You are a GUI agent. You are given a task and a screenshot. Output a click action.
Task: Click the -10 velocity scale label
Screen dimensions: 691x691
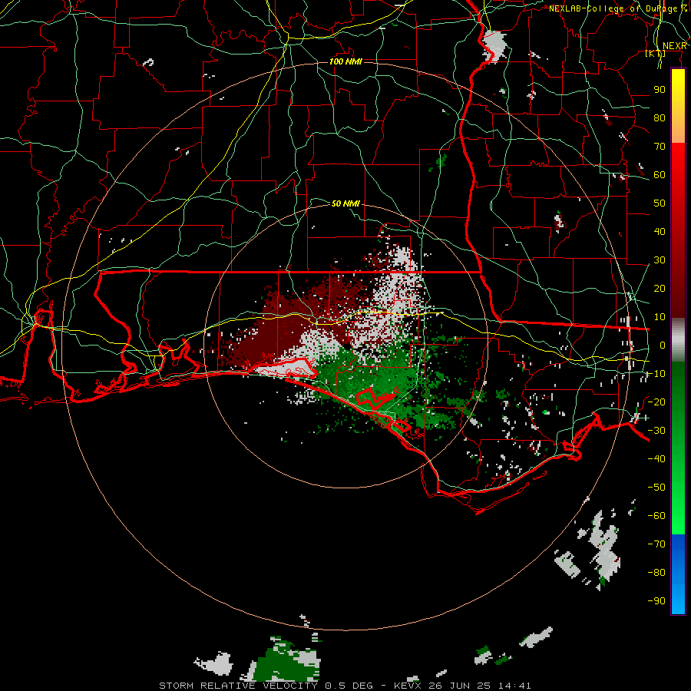pyautogui.click(x=656, y=374)
